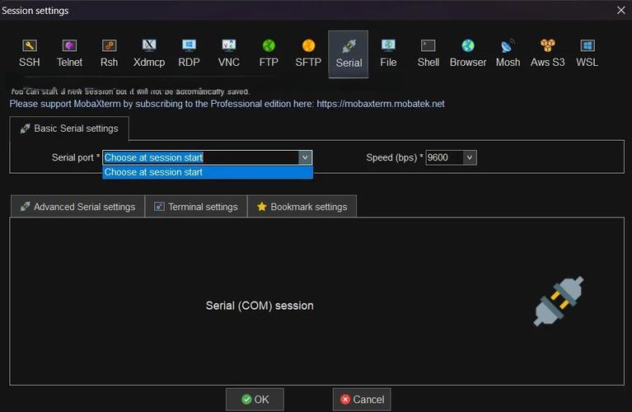
Task: Click the 9600 speed value field
Action: click(444, 157)
